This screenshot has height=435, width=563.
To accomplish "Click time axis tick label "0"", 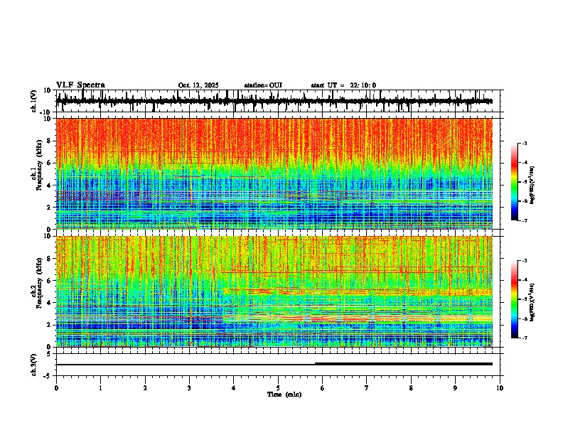I will pyautogui.click(x=56, y=388).
